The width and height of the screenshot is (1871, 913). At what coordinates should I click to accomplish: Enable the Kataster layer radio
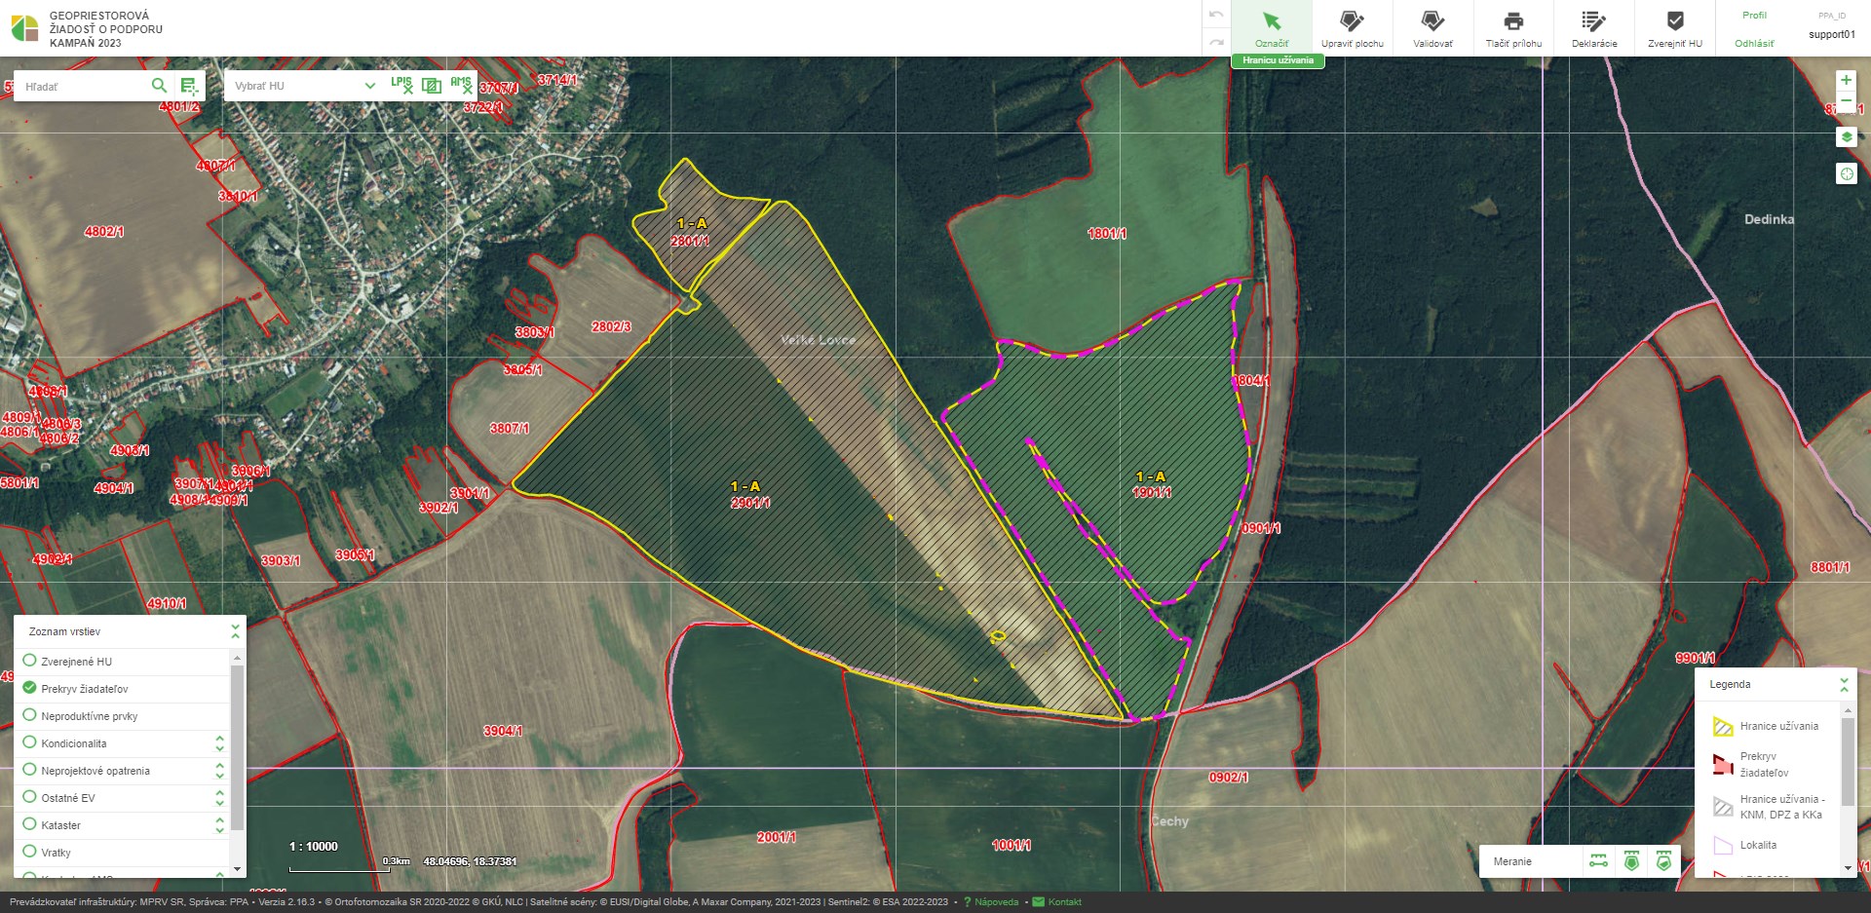[x=29, y=824]
